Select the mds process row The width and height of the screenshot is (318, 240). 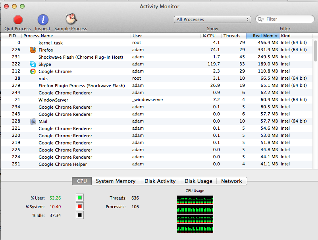click(x=156, y=78)
